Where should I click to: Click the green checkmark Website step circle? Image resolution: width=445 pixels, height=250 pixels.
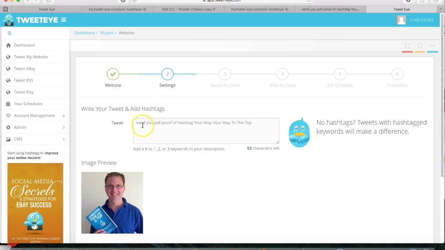[x=113, y=74]
